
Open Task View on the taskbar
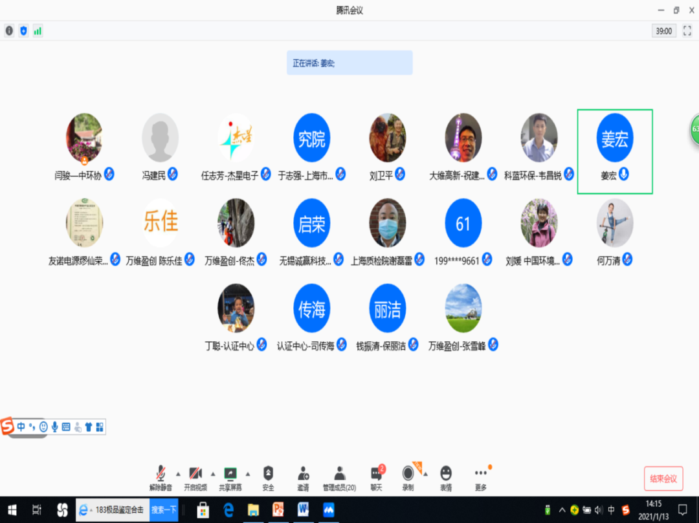point(37,509)
